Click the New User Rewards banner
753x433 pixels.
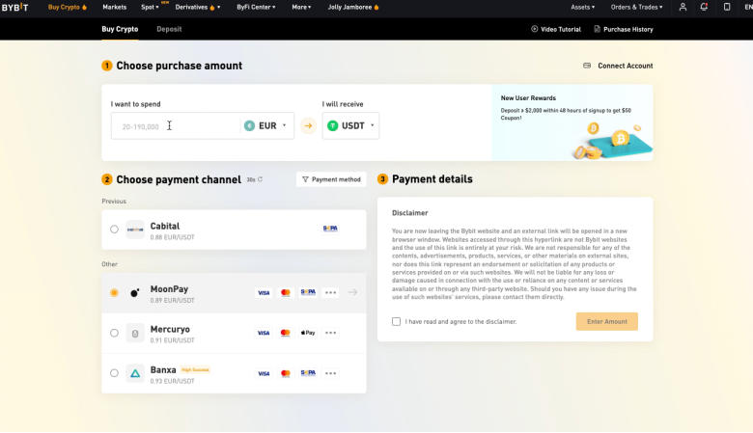572,122
